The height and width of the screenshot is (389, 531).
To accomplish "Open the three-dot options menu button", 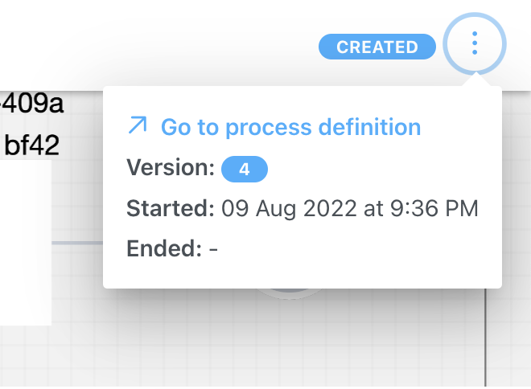I will click(x=475, y=43).
